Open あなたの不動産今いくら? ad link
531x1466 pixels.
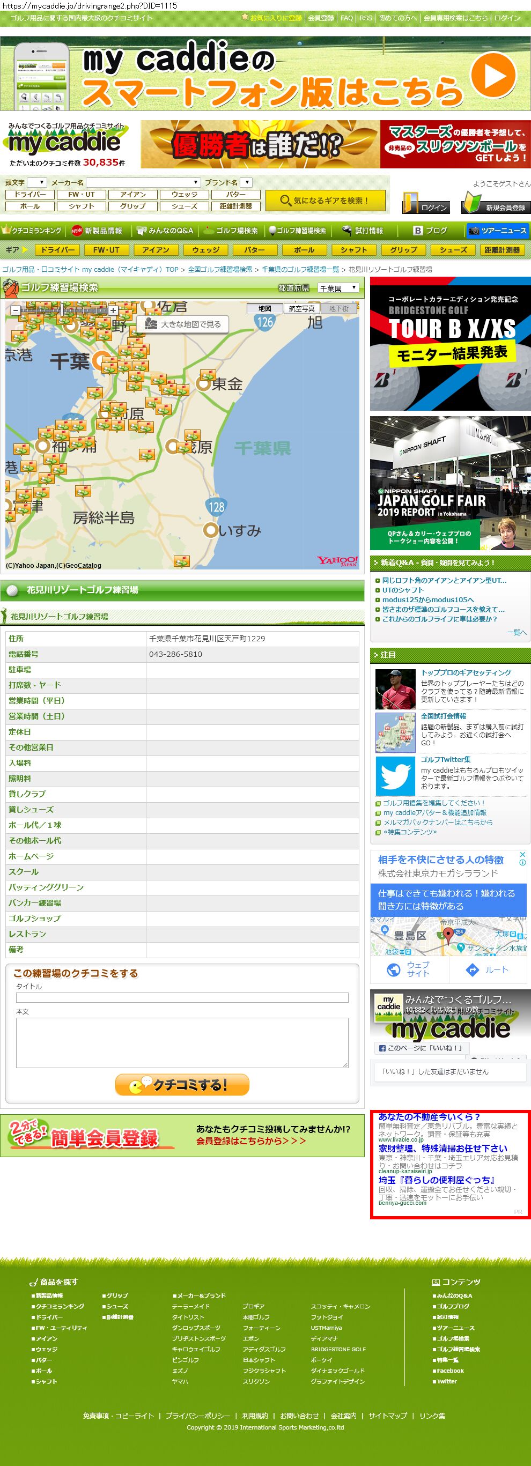[430, 1116]
